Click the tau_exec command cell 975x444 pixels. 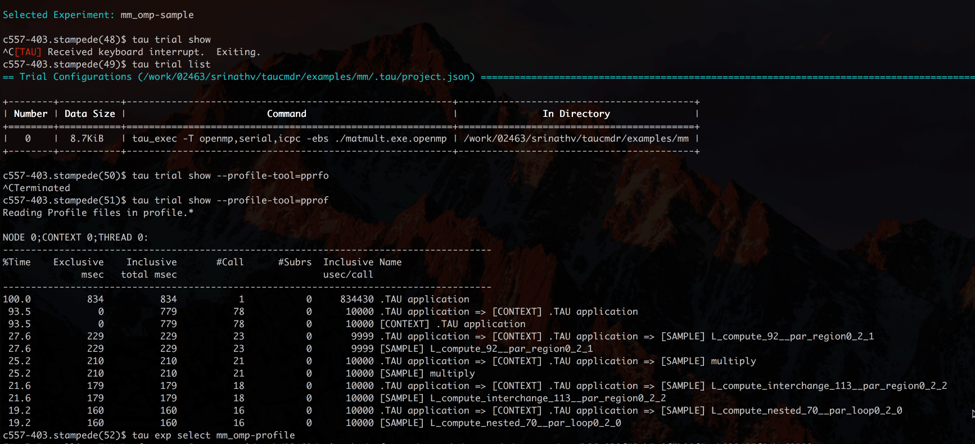[290, 139]
